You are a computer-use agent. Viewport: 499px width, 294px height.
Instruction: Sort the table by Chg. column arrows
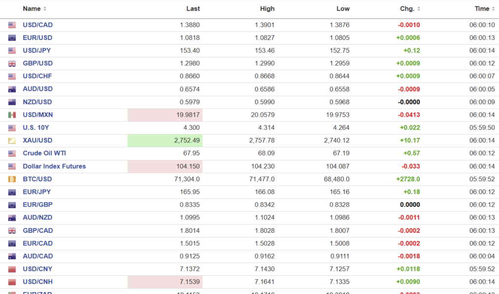click(x=419, y=9)
